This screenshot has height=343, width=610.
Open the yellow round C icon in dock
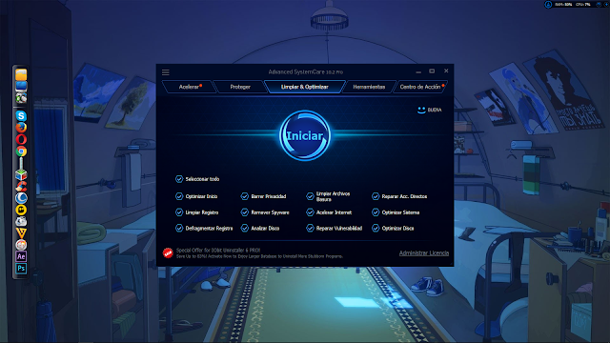(x=21, y=210)
